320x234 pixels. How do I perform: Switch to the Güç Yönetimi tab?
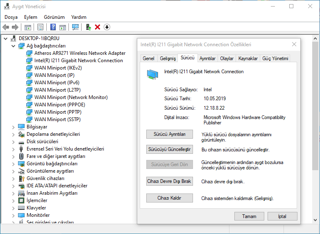coord(275,59)
